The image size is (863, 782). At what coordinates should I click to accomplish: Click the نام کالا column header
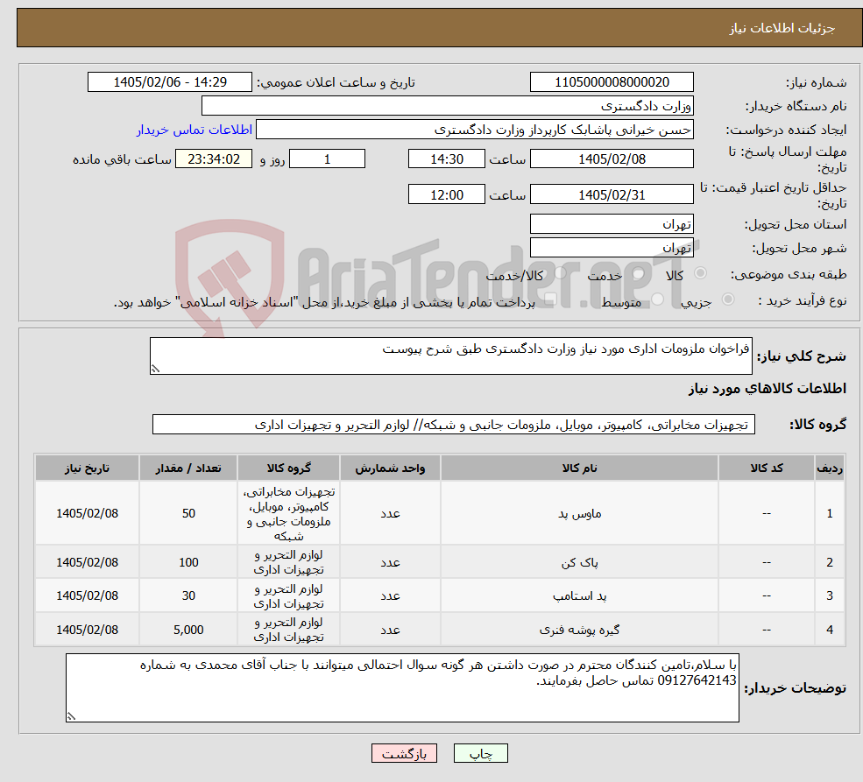[x=579, y=468]
